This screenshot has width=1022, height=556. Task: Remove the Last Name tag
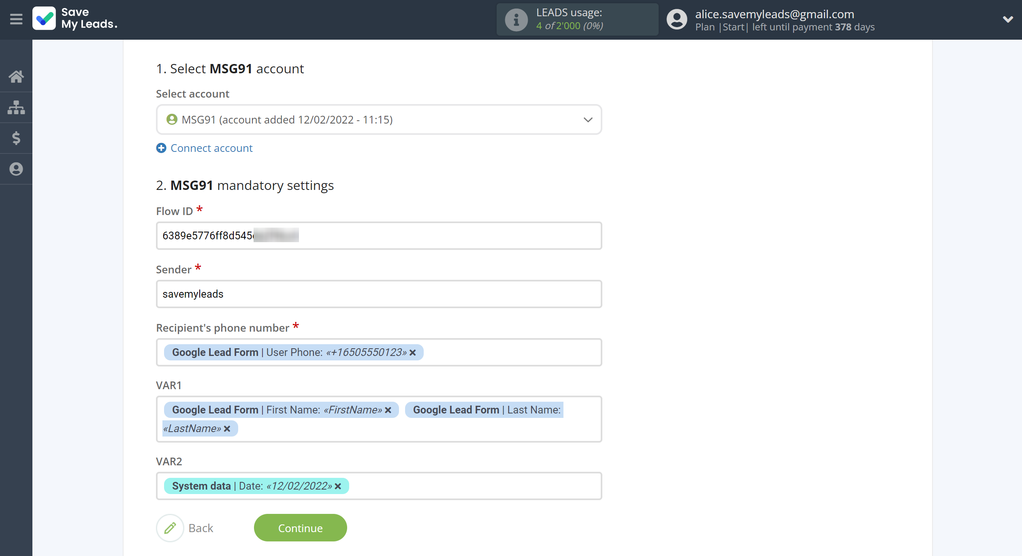227,429
